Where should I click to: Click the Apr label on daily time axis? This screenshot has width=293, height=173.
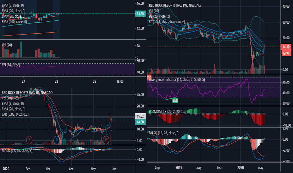pos(71,169)
